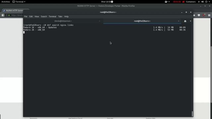Maximize the root@fed26serv terminal window
Image resolution: width=212 pixels, height=119 pixels.
(x=186, y=12)
